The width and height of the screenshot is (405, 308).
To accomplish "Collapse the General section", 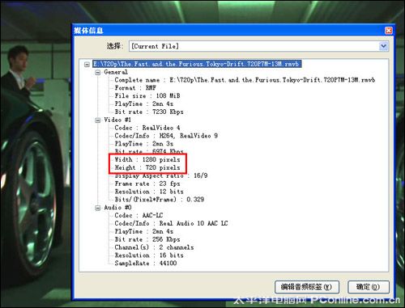I will click(x=98, y=73).
